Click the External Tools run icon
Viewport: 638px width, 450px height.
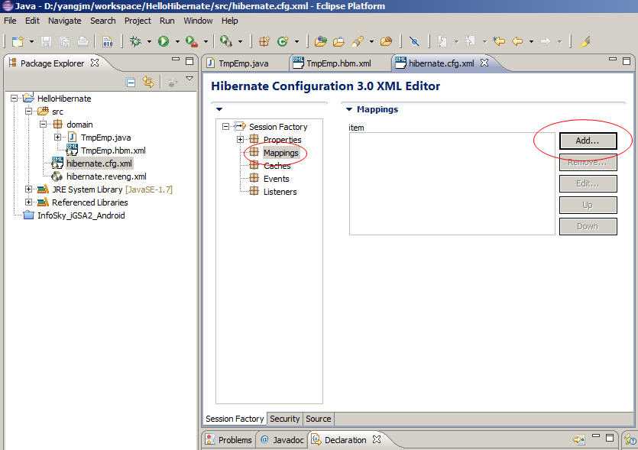(226, 41)
